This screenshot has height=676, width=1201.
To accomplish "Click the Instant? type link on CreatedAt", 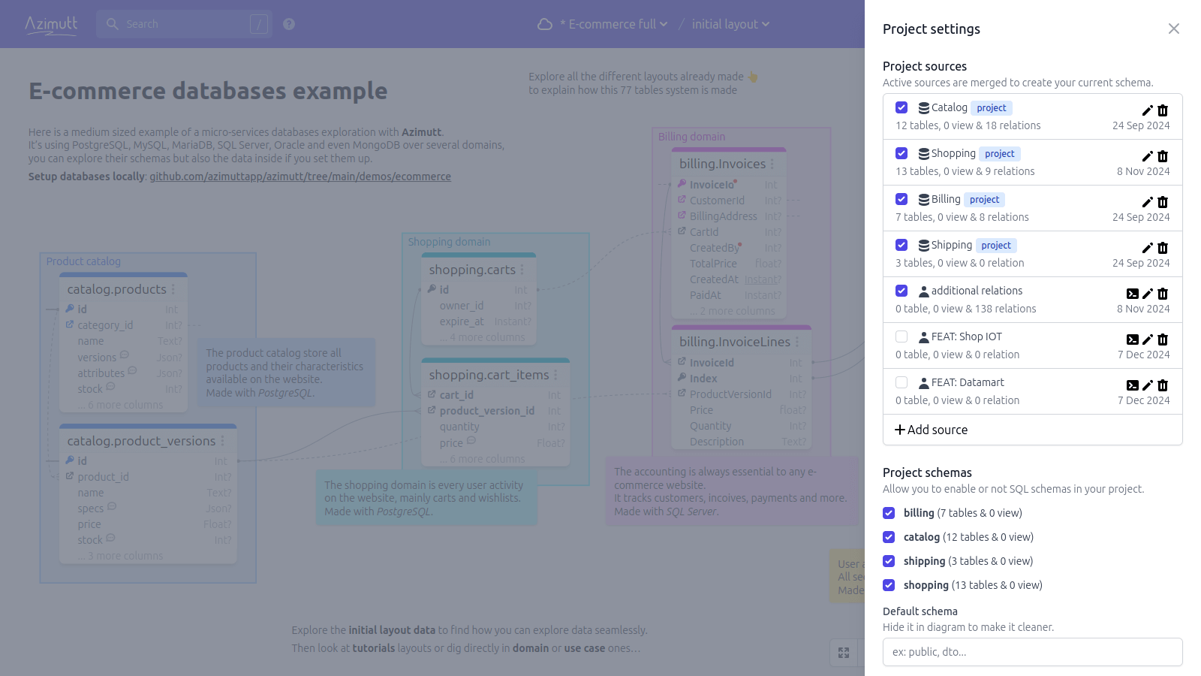I will [763, 279].
